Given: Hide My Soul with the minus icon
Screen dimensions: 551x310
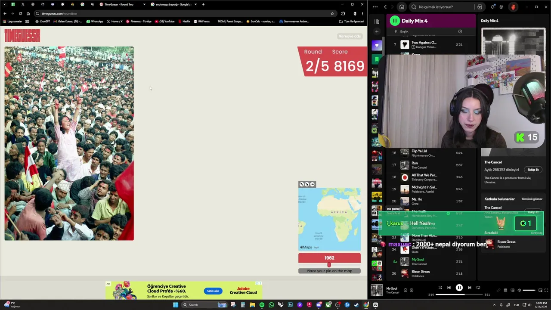Looking at the screenshot, I should pyautogui.click(x=405, y=290).
